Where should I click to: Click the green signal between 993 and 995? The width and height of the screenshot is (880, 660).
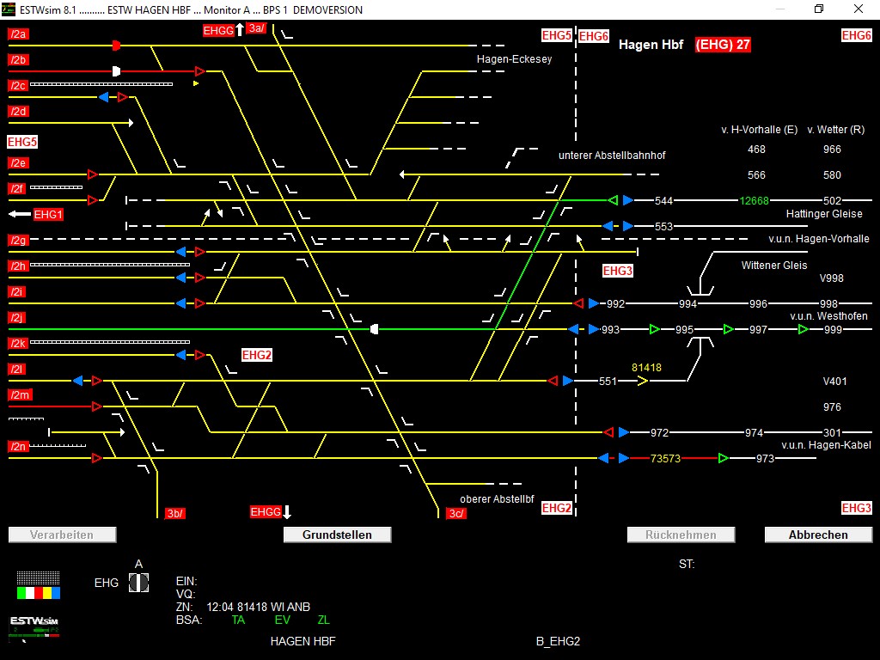pos(654,329)
